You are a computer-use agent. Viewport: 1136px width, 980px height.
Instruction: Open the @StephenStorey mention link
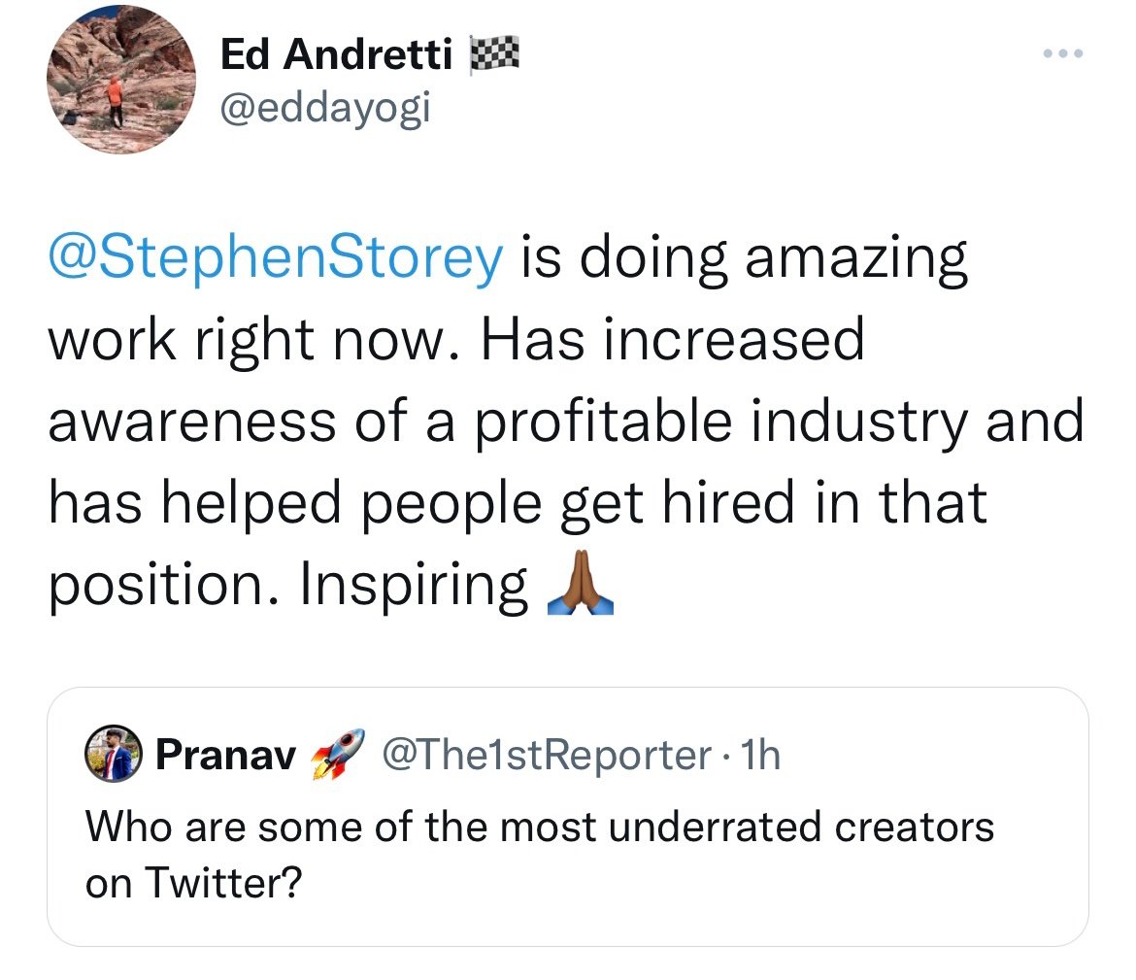[x=276, y=259]
